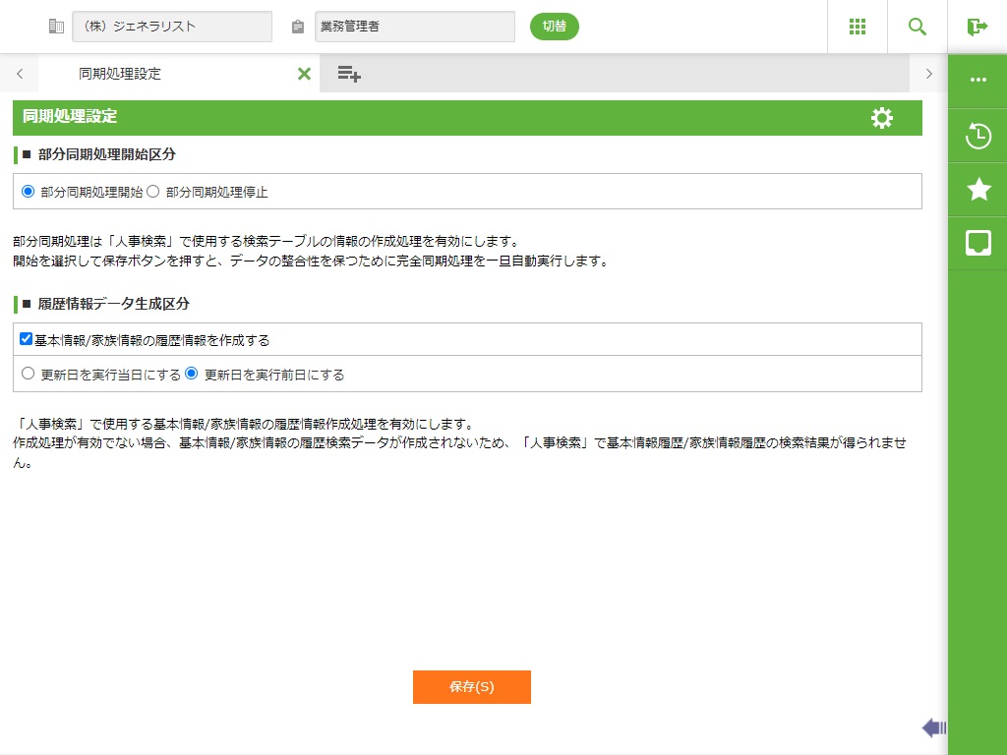The image size is (1007, 755).
Task: Select 部分同期処理開始 radio button
Action: point(28,192)
